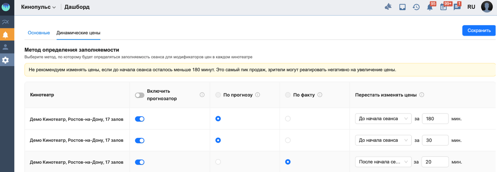Select 'По факту' radio in the 30 мин. row

pyautogui.click(x=288, y=140)
